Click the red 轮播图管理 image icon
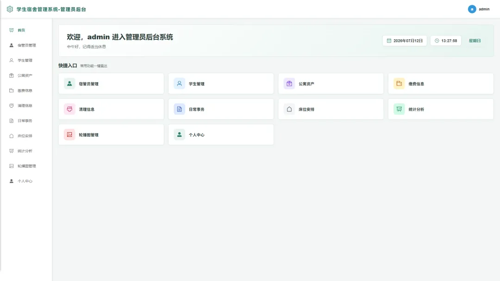The width and height of the screenshot is (500, 281). click(x=69, y=134)
